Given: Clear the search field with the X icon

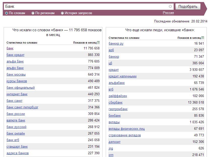Looking at the screenshot, I should (x=170, y=7).
